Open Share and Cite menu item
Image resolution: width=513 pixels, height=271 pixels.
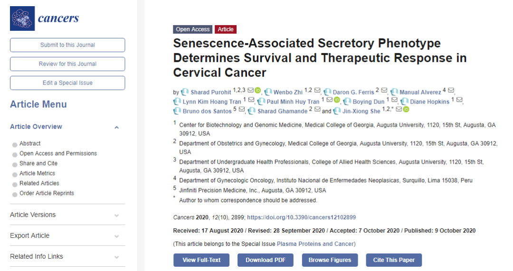point(38,163)
